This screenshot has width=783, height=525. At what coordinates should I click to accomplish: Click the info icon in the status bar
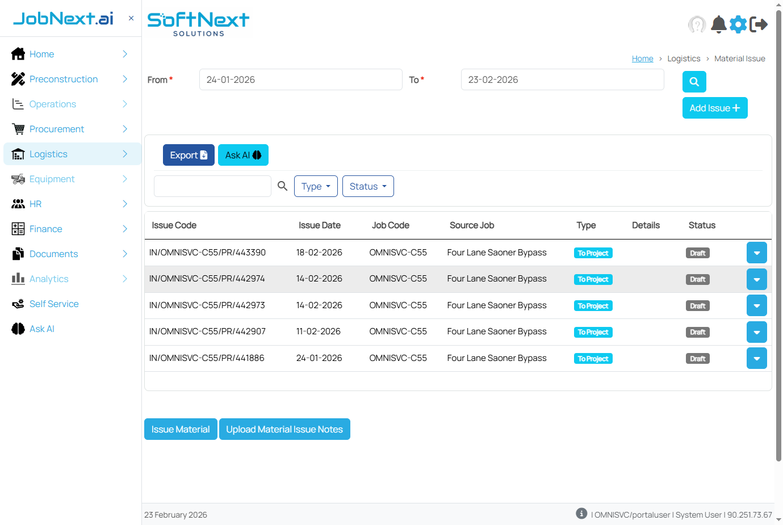(x=581, y=513)
